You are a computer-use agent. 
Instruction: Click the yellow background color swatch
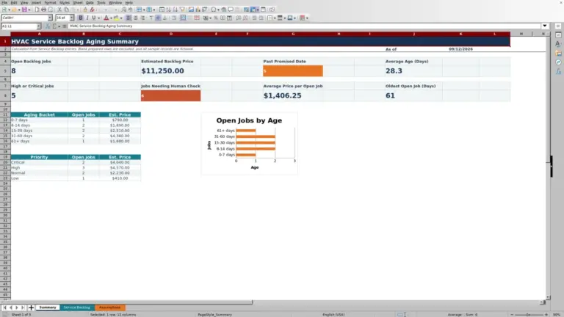116,18
